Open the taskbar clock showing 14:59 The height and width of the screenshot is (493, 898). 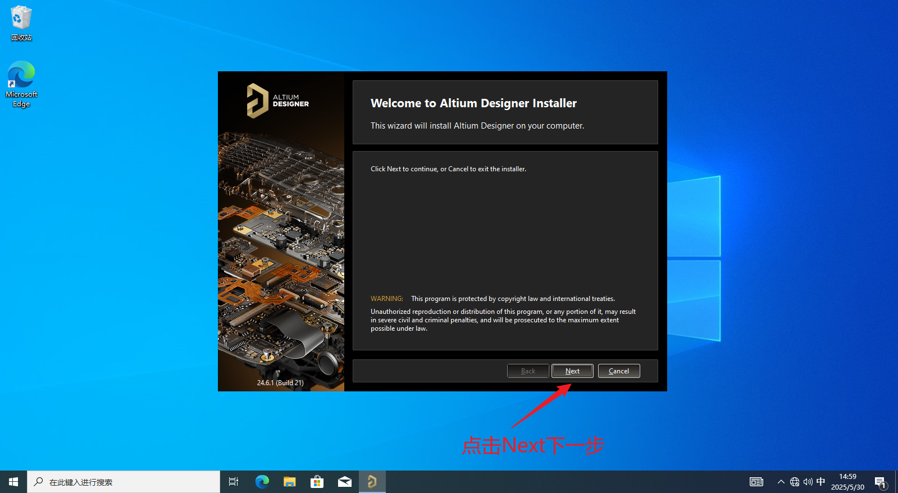click(x=847, y=482)
